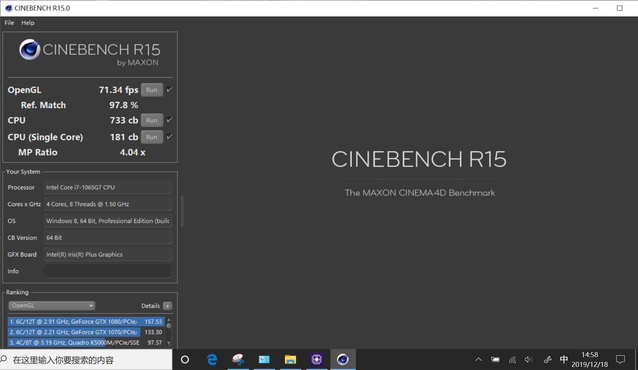Image resolution: width=638 pixels, height=370 pixels.
Task: Click the Cinebench taskbar icon
Action: [343, 360]
